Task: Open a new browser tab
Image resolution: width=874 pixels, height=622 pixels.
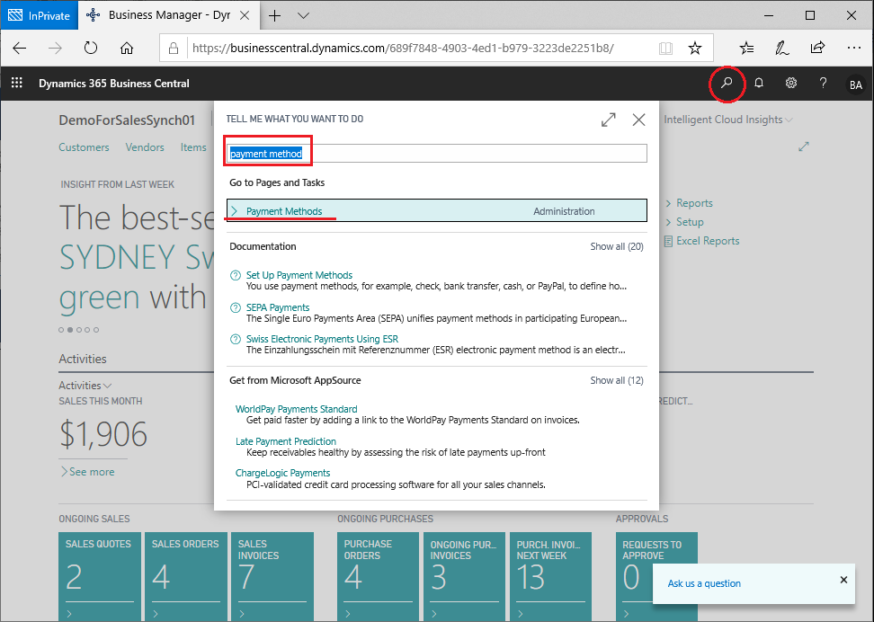Action: point(275,15)
